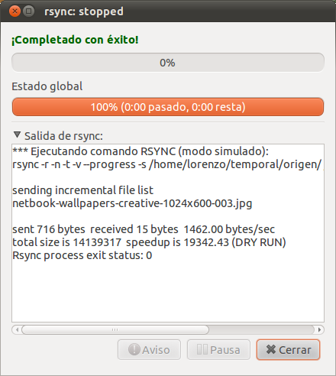Click the X icon on Cerrar

coord(271,349)
